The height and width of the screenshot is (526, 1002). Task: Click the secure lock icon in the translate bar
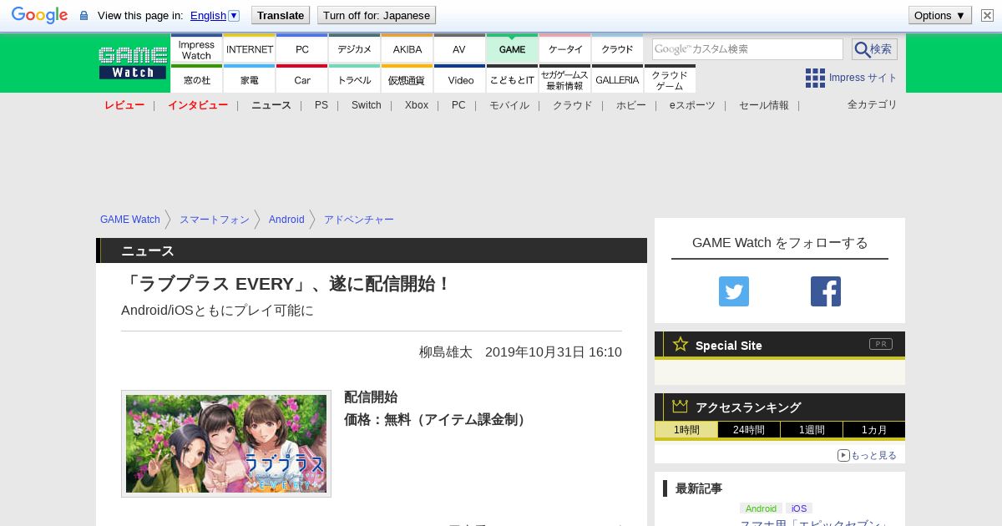coord(83,16)
